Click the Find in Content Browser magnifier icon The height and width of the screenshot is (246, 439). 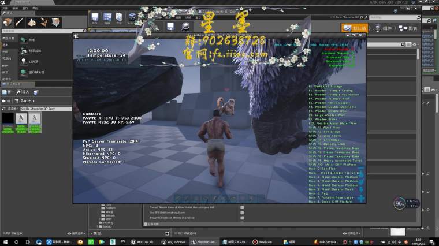pyautogui.click(x=185, y=27)
